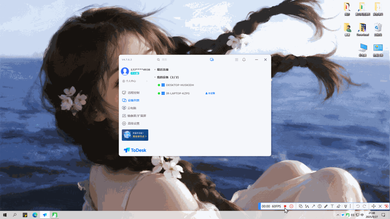
Task: Expand the 最近连接 recent connections group
Action: [162, 70]
